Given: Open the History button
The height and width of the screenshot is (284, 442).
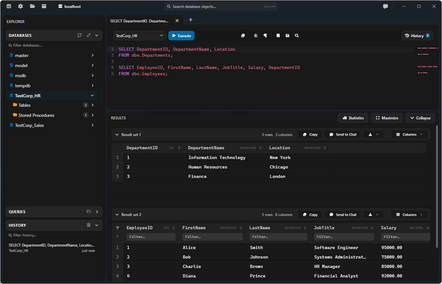Looking at the screenshot, I should [417, 36].
